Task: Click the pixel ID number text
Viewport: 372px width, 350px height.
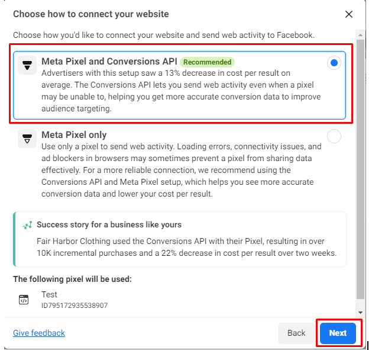Action: click(75, 306)
